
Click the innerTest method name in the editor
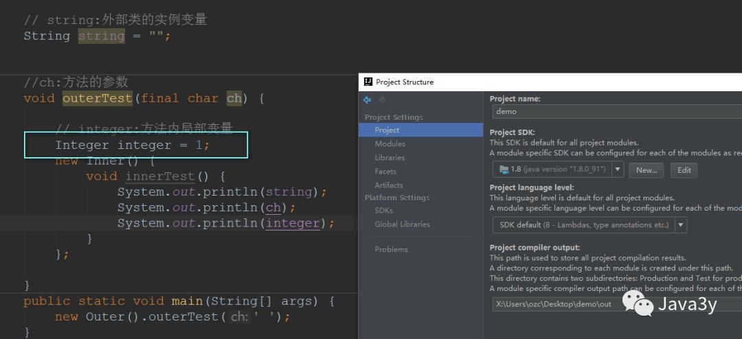click(x=160, y=176)
